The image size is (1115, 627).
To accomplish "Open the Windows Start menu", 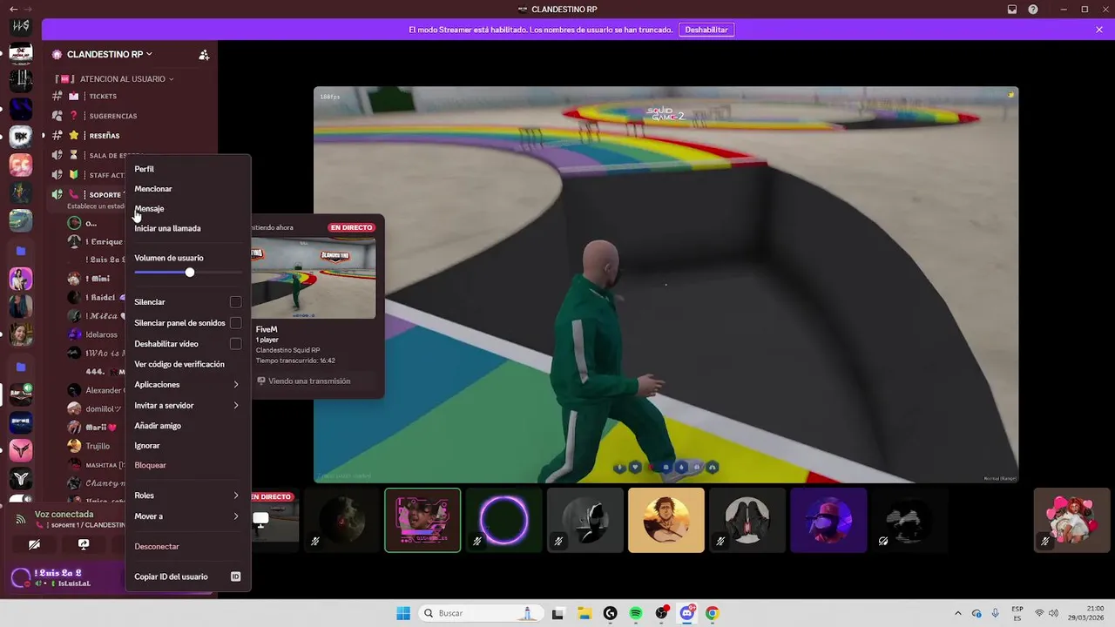I will (x=403, y=613).
